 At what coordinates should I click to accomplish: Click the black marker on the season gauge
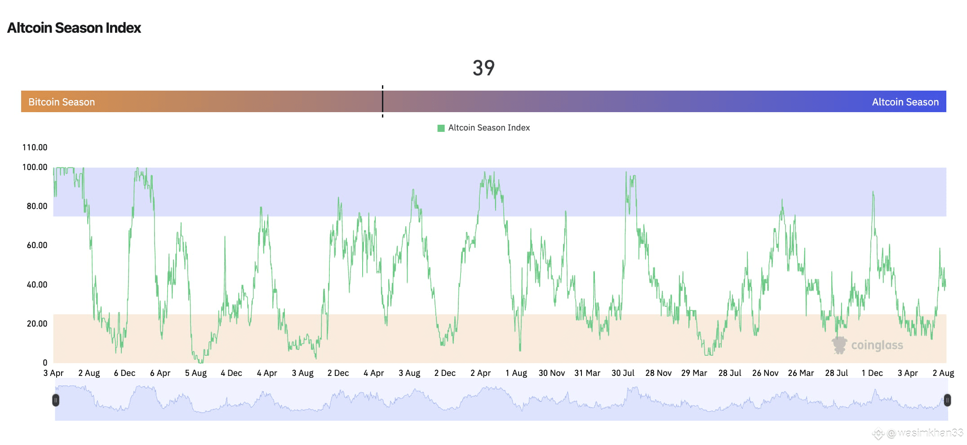coord(382,101)
